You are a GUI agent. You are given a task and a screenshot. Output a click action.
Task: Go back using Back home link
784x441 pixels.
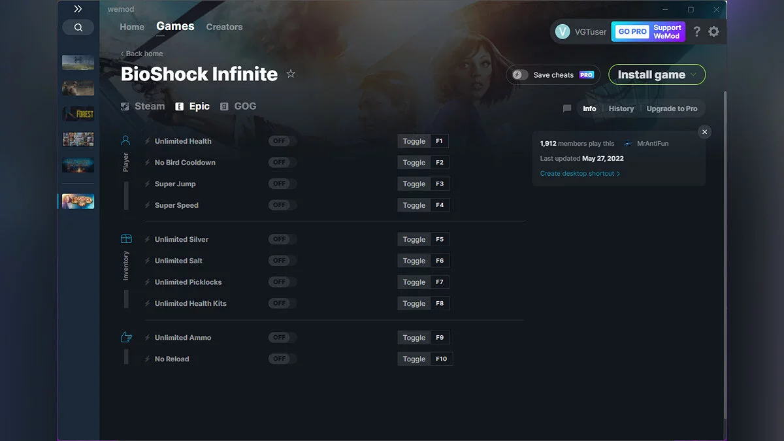tap(142, 54)
